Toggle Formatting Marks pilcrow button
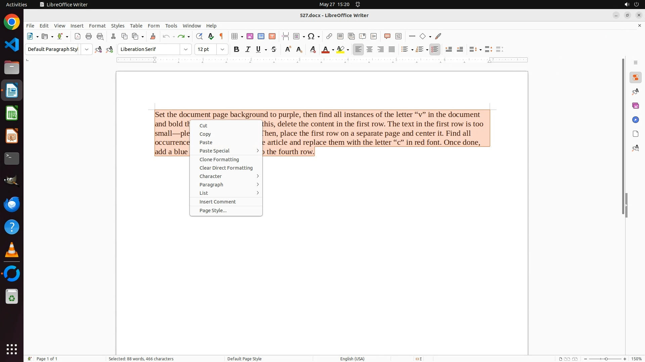 pos(221,36)
